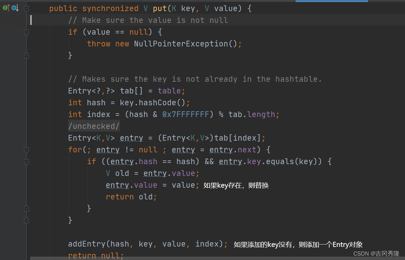Collapse the put method fold marker
The image size is (405, 260).
[x=26, y=8]
